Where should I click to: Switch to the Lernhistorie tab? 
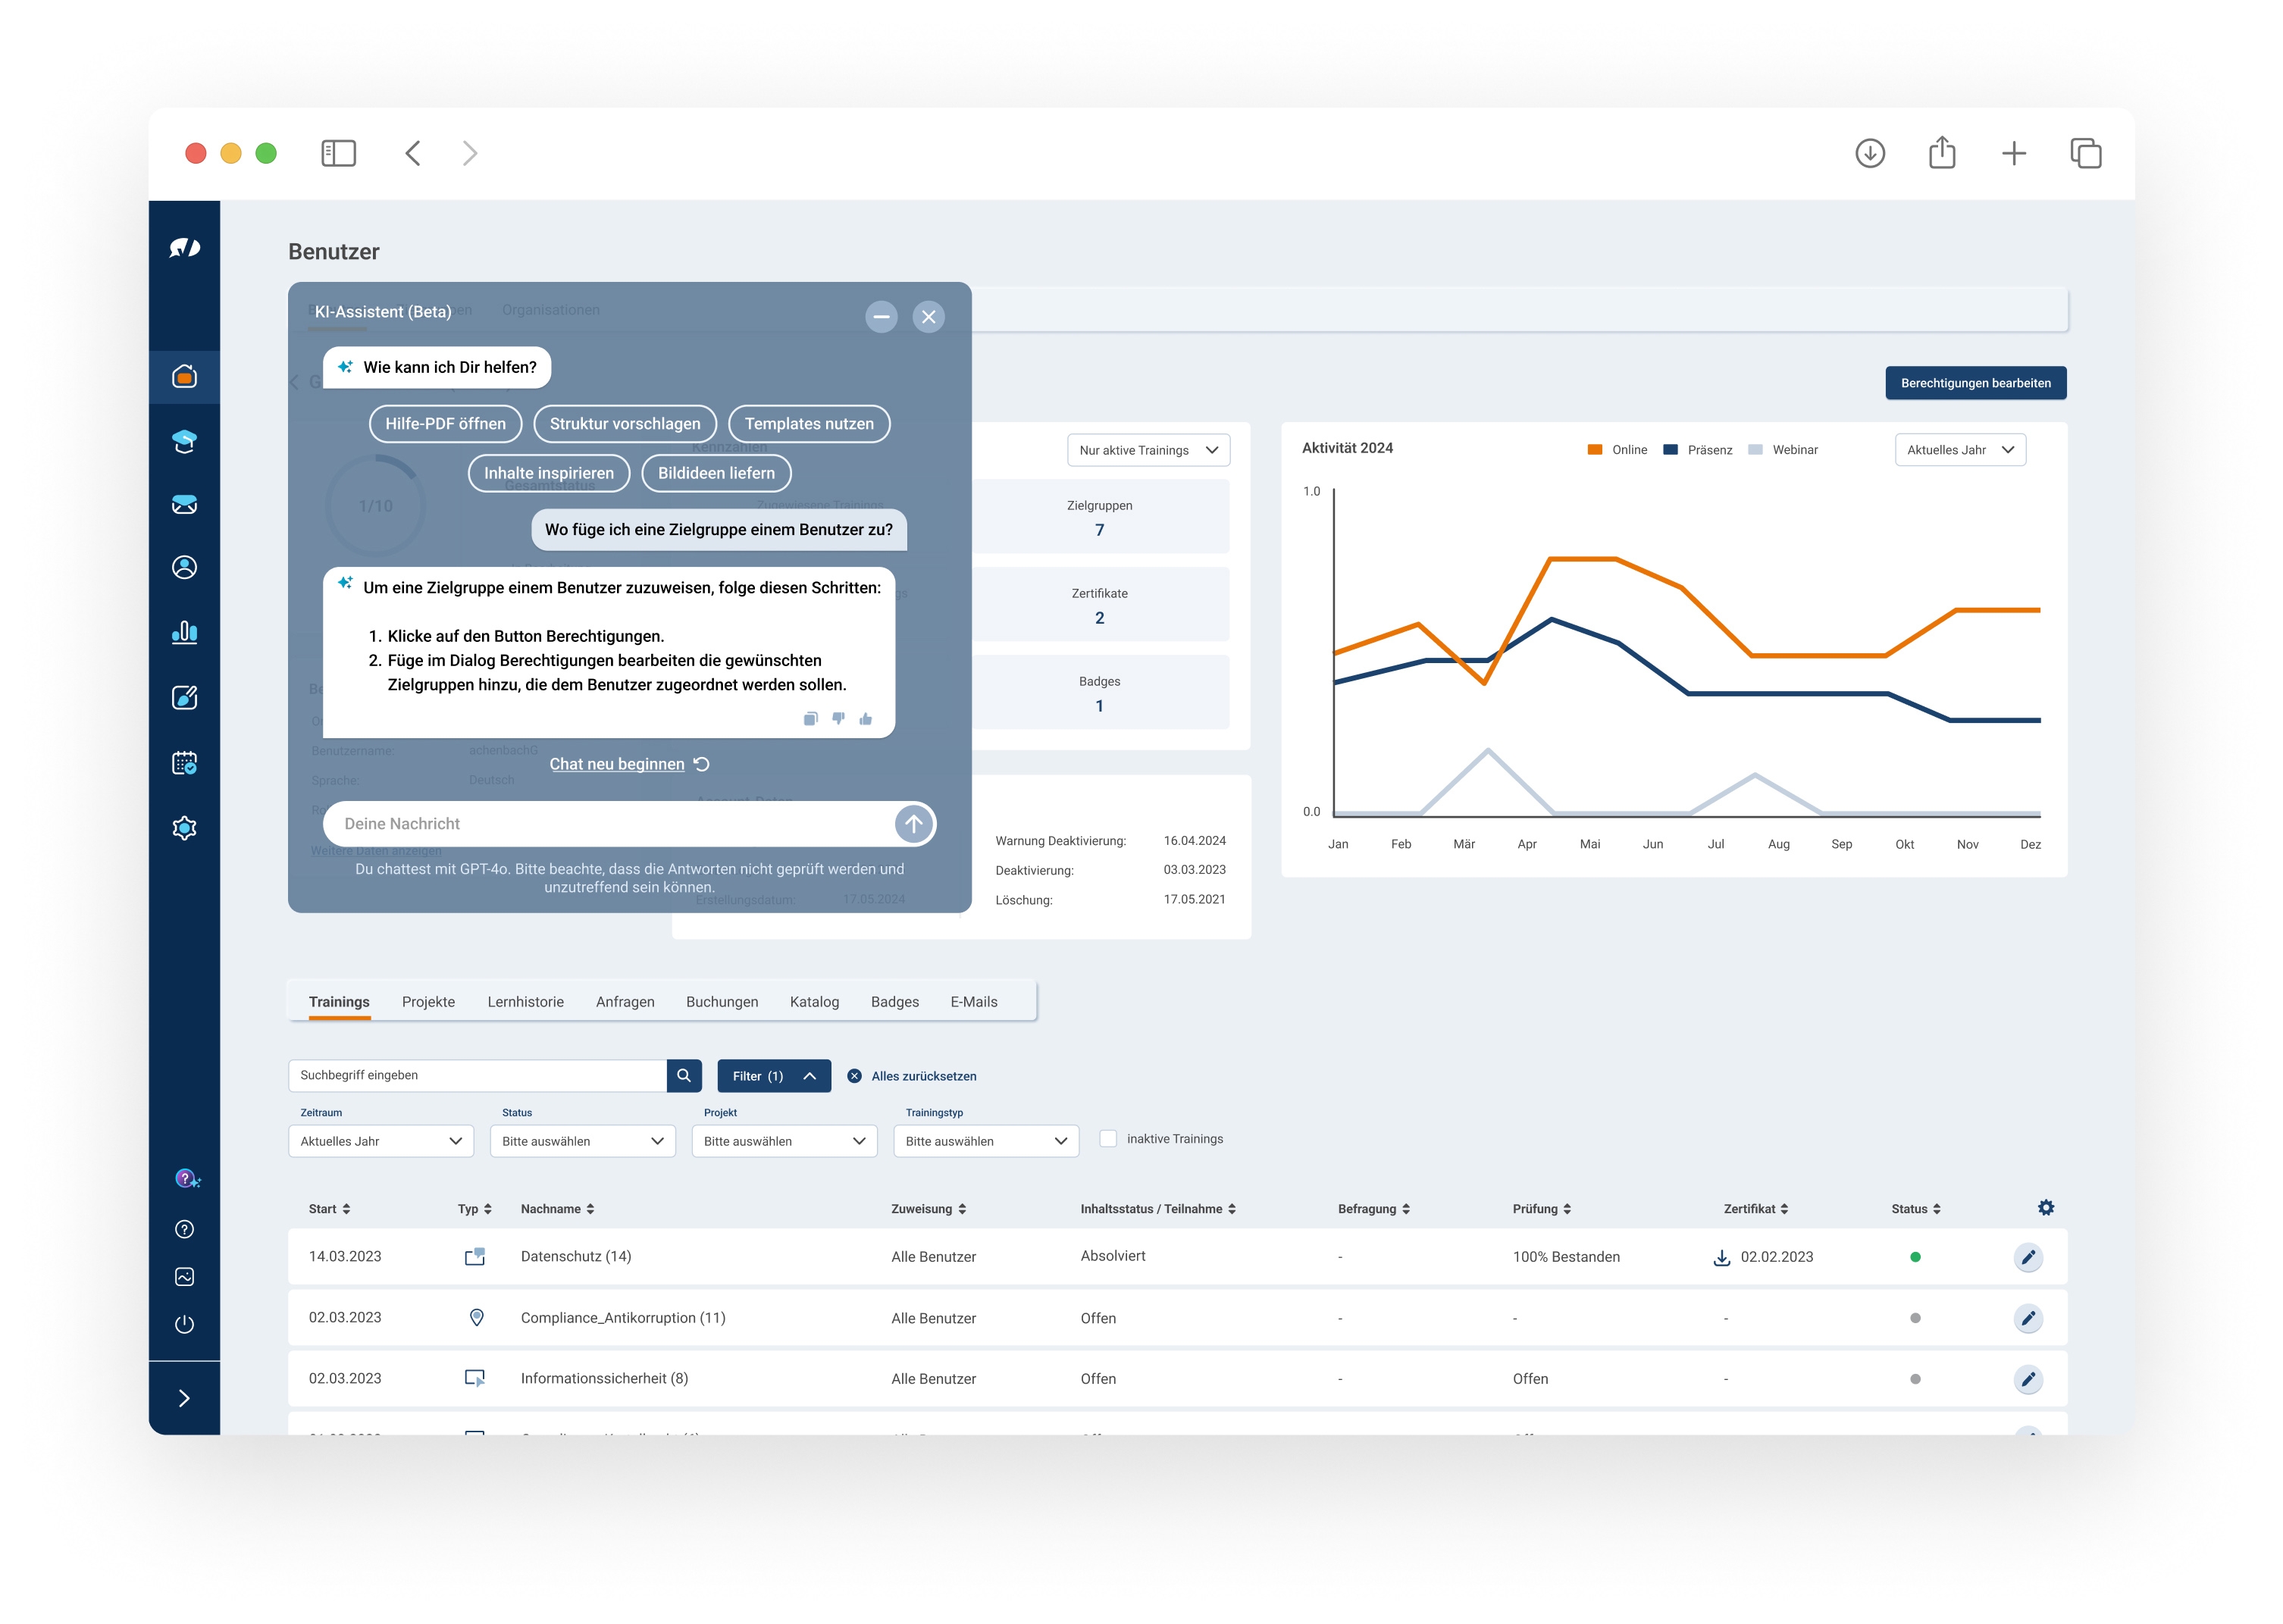[x=525, y=1002]
